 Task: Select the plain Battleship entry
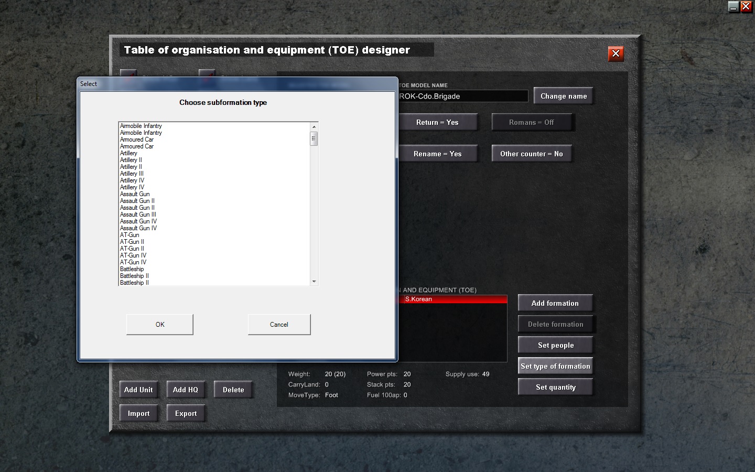point(132,269)
